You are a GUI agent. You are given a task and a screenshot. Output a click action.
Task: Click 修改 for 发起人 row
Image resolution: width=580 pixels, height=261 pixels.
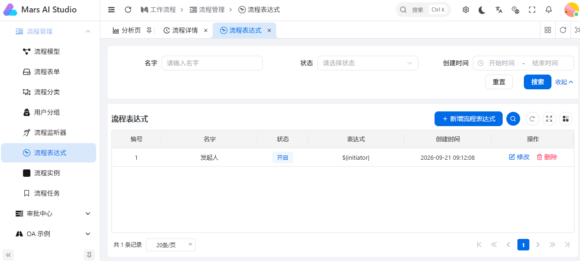click(519, 157)
